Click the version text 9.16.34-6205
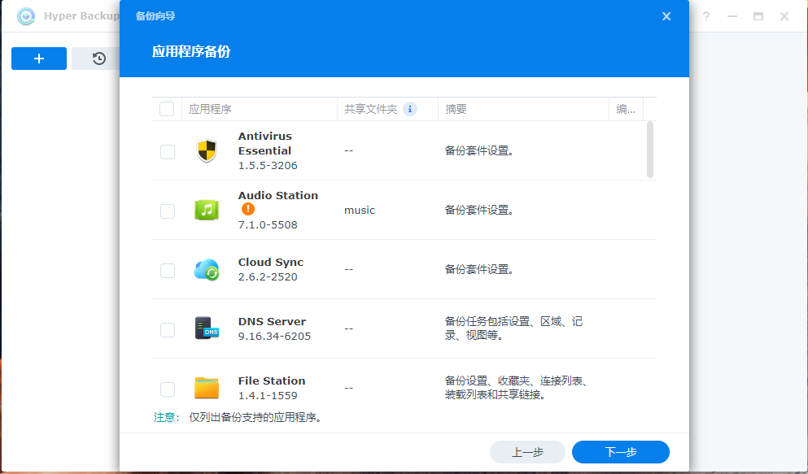 click(275, 336)
